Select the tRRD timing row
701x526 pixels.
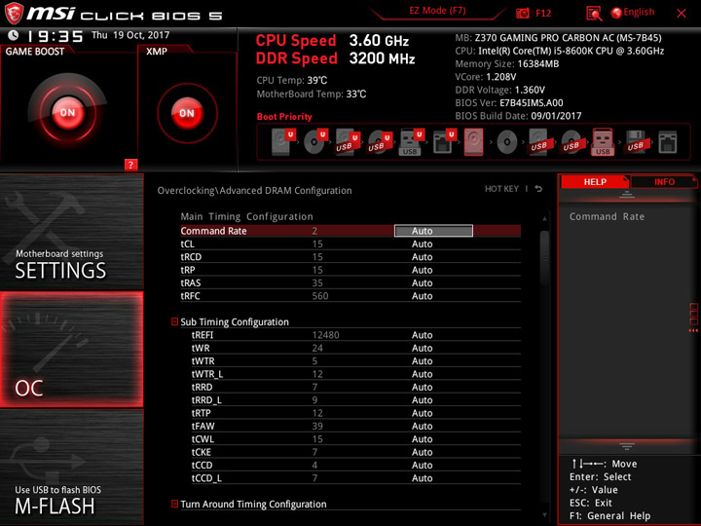[356, 387]
